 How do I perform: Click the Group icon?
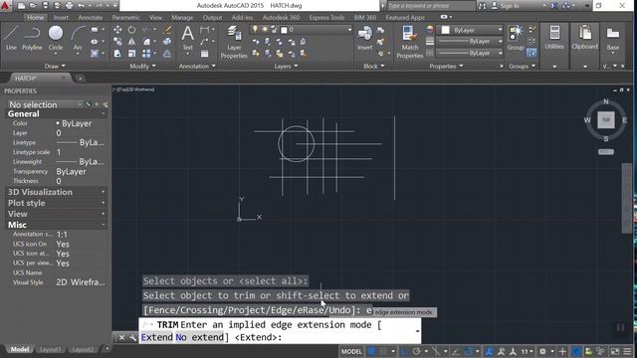pos(516,38)
